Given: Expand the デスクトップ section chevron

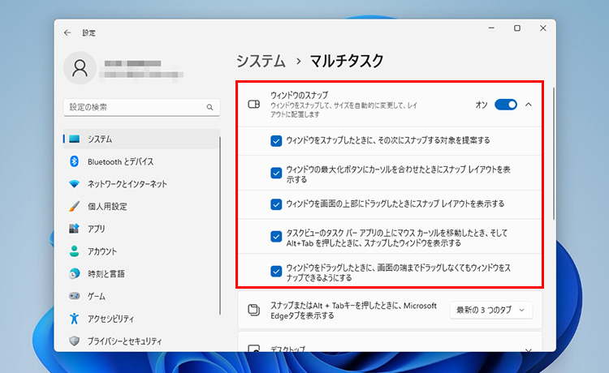Looking at the screenshot, I should pos(529,349).
